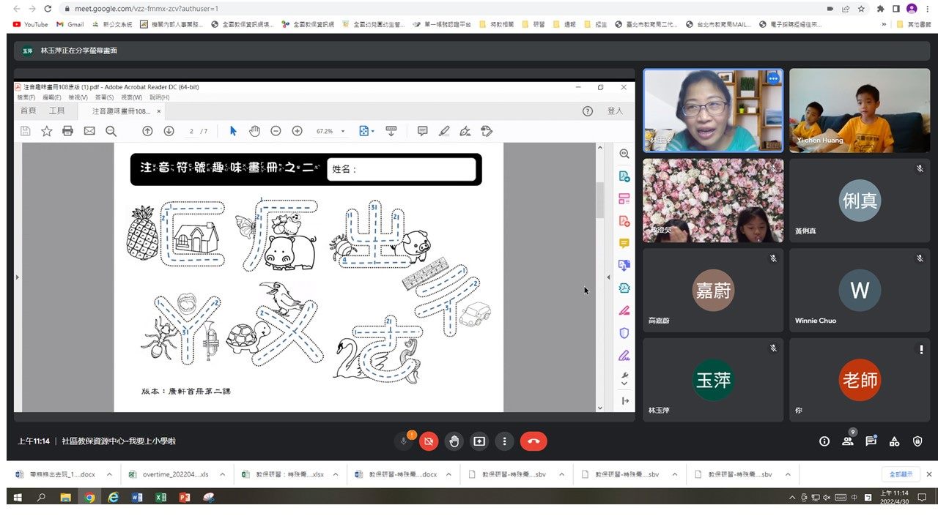This screenshot has height=527, width=938.
Task: Open the present screen option
Action: point(479,441)
